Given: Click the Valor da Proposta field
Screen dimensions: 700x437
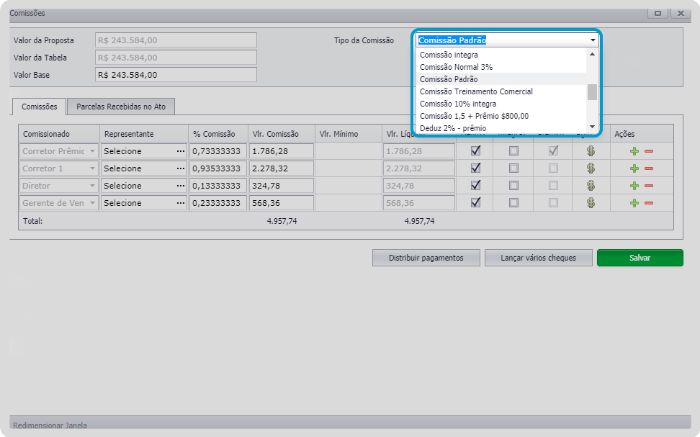Looking at the screenshot, I should (176, 40).
